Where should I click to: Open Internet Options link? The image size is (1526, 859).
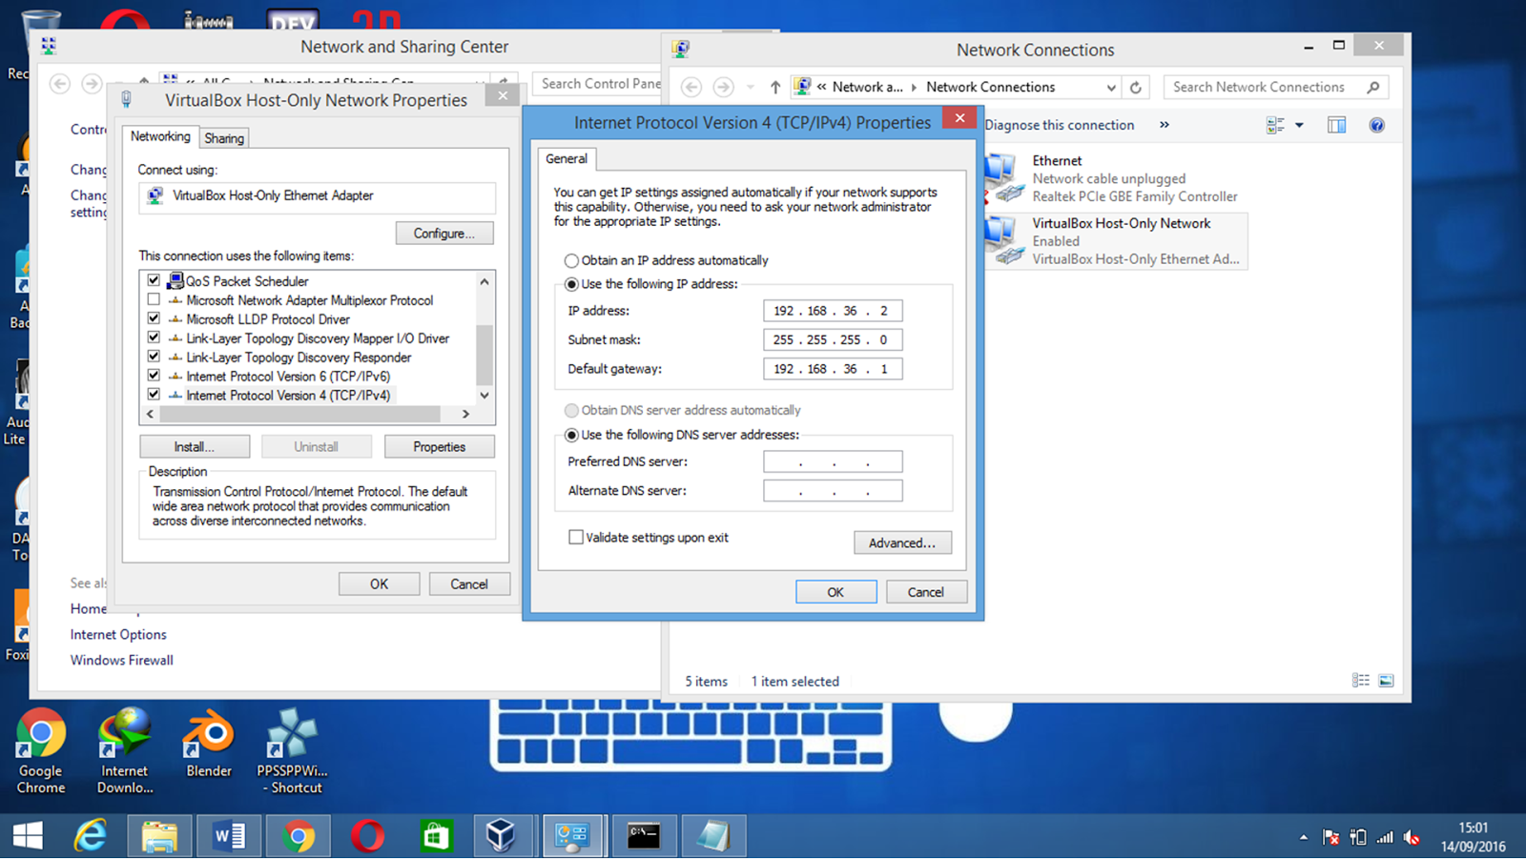pos(118,634)
